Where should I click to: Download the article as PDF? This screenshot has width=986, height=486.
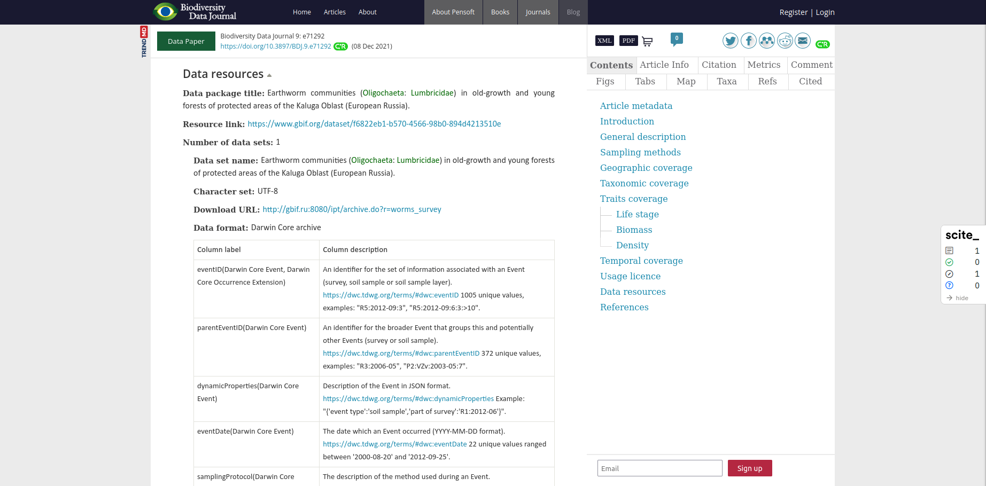coord(628,41)
